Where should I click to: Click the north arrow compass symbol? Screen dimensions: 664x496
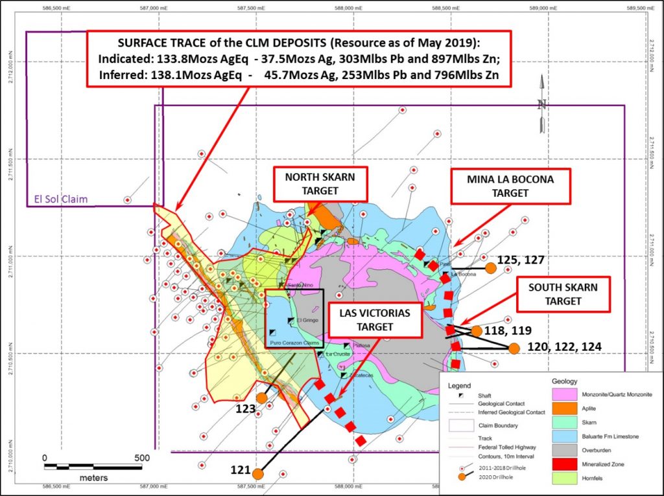click(x=542, y=104)
